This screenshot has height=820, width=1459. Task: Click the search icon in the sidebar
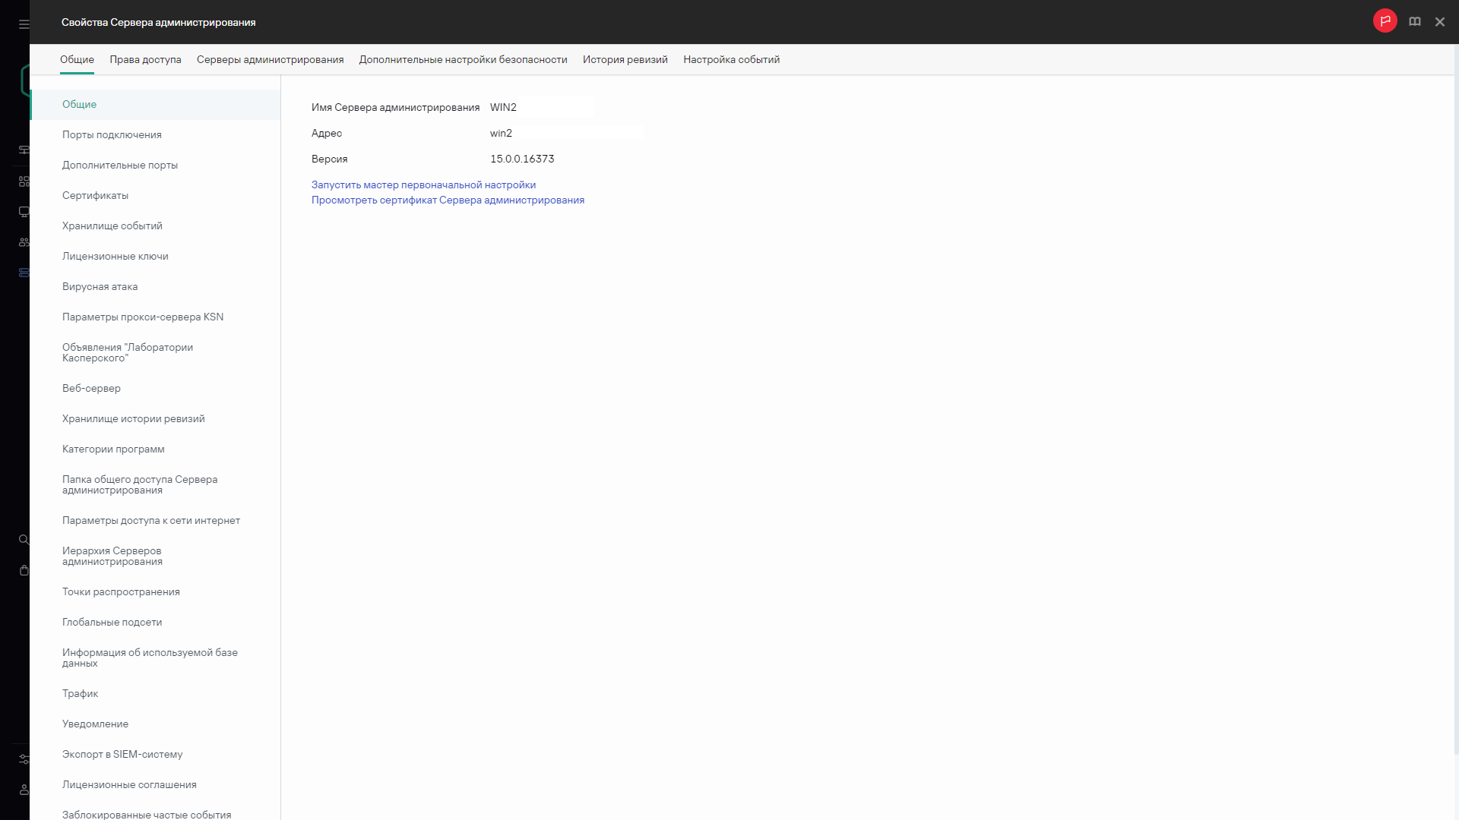pyautogui.click(x=24, y=540)
